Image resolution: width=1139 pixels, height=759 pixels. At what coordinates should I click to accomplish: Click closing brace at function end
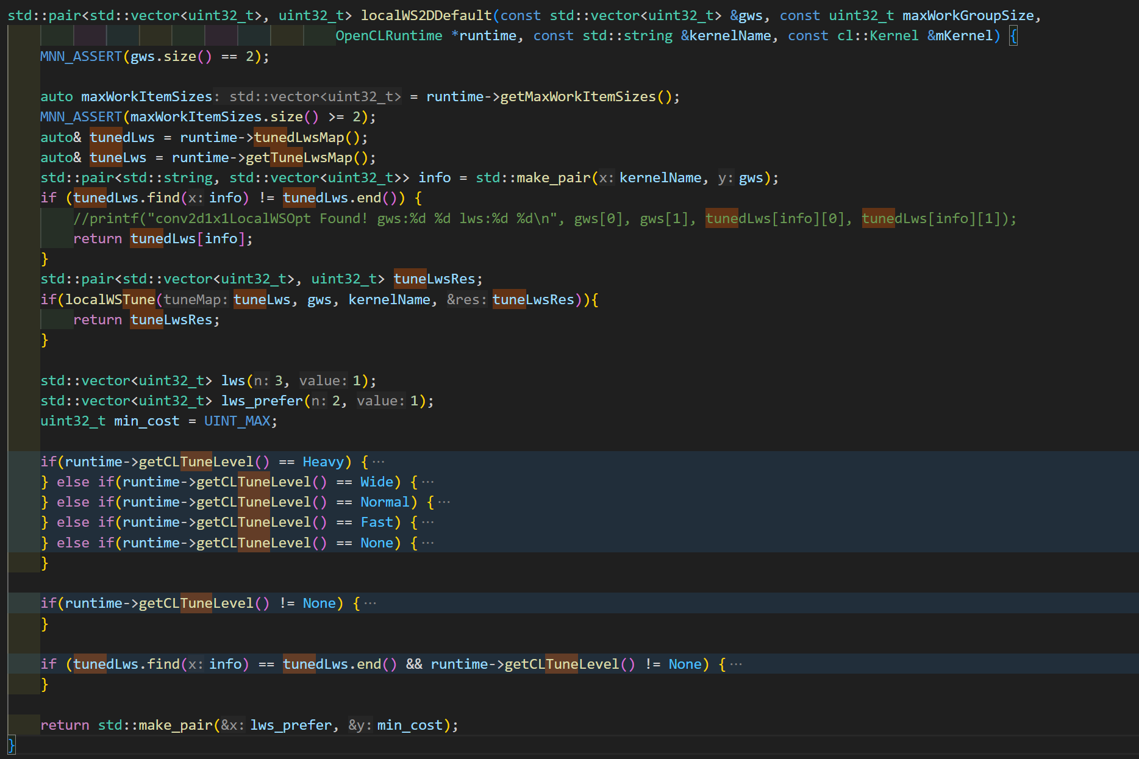[12, 744]
